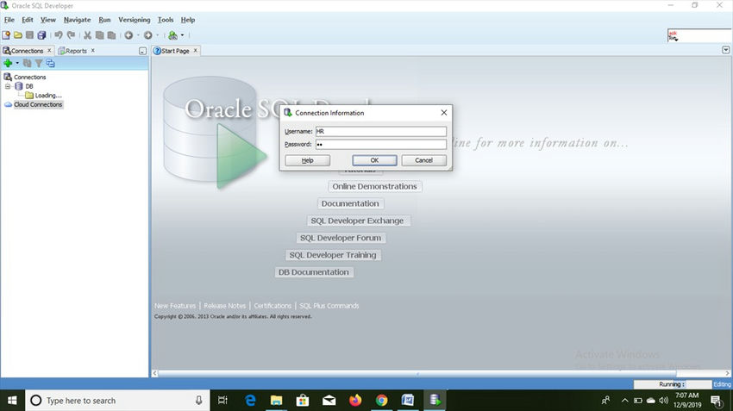Open the SQL Worksheet dropdown arrow
The image size is (733, 411).
click(x=182, y=35)
